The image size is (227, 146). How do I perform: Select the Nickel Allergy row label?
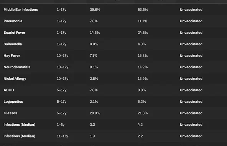(15, 79)
